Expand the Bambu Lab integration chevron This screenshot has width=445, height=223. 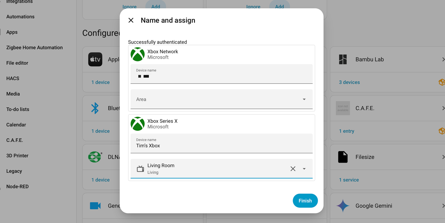(443, 59)
